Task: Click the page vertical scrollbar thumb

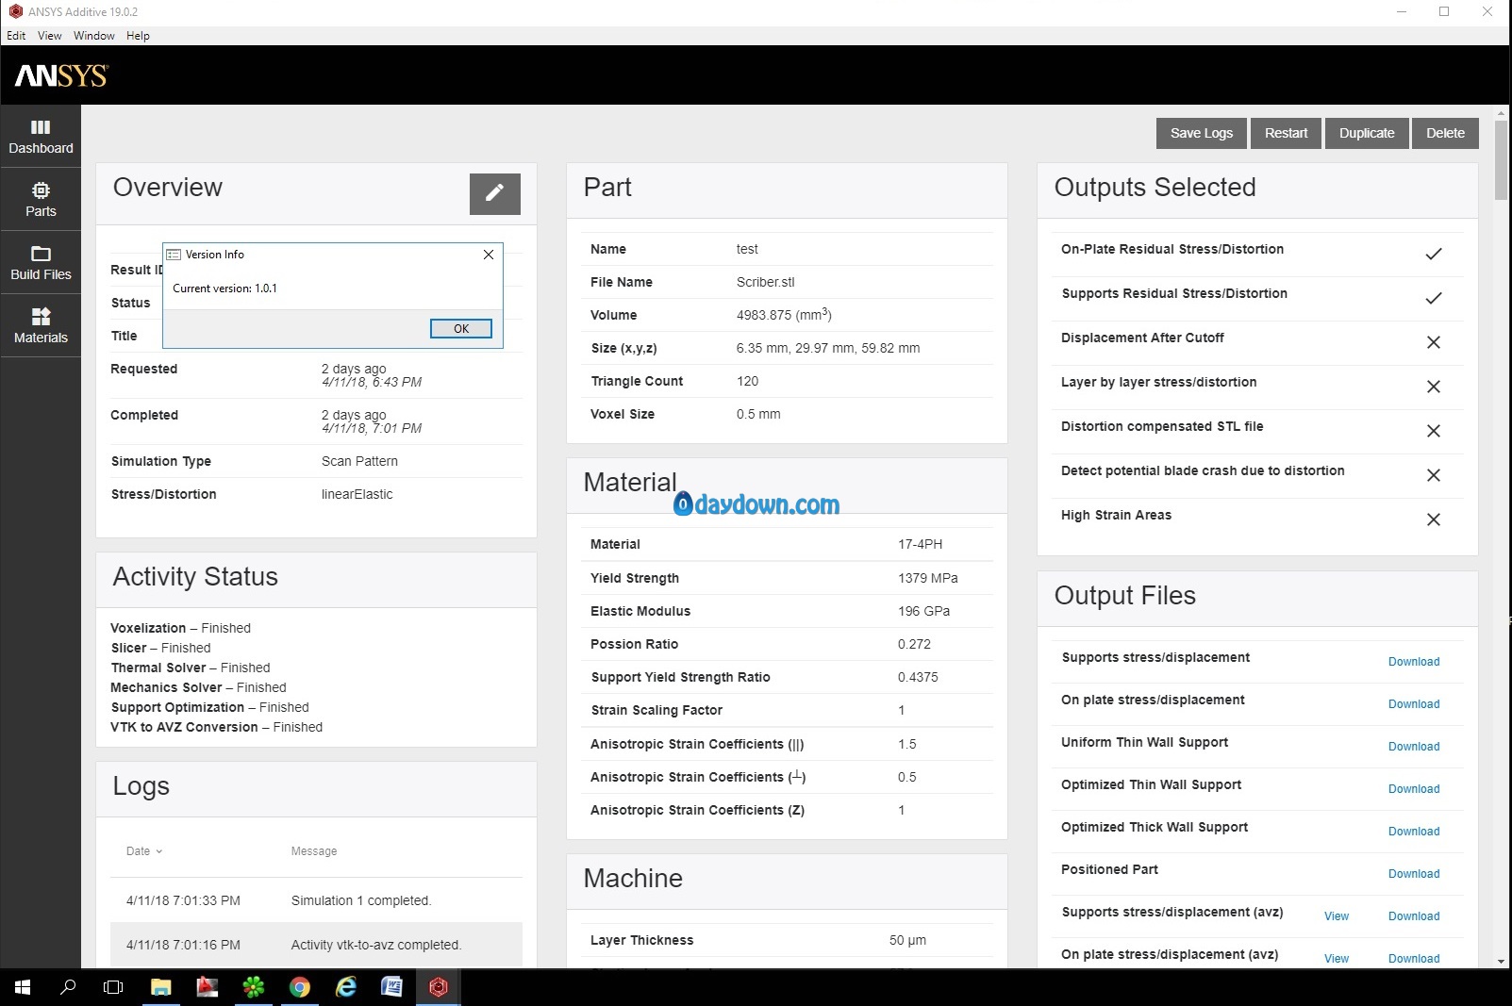Action: (1501, 160)
